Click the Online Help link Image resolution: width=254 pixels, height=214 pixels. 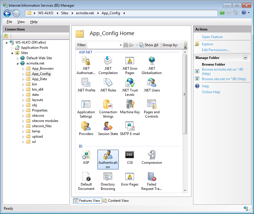pyautogui.click(x=211, y=92)
